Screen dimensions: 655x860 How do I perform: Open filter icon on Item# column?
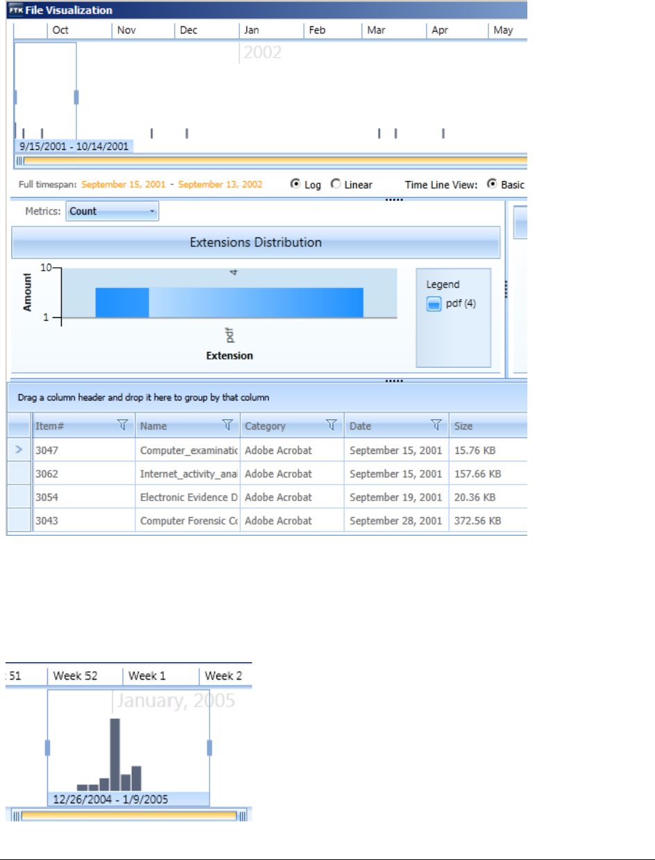pos(124,425)
